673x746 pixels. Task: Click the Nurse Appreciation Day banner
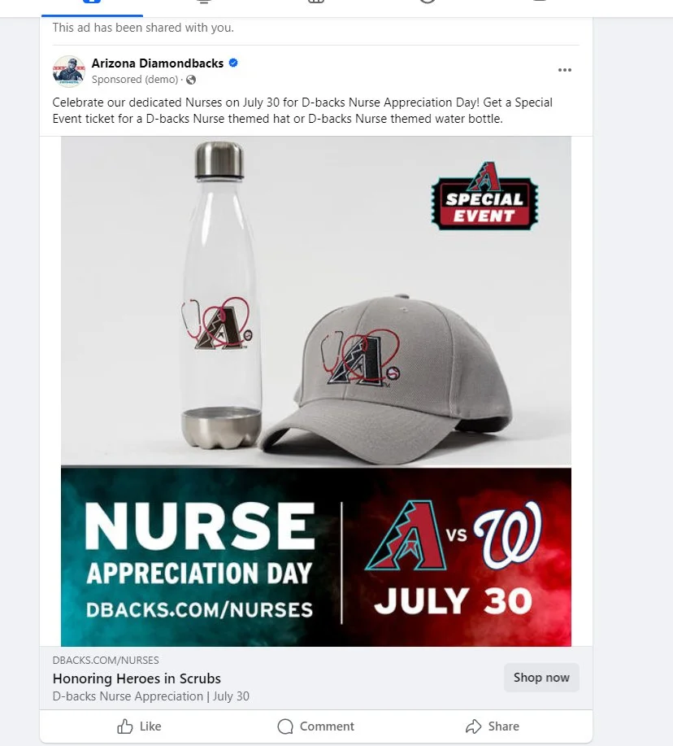[200, 559]
